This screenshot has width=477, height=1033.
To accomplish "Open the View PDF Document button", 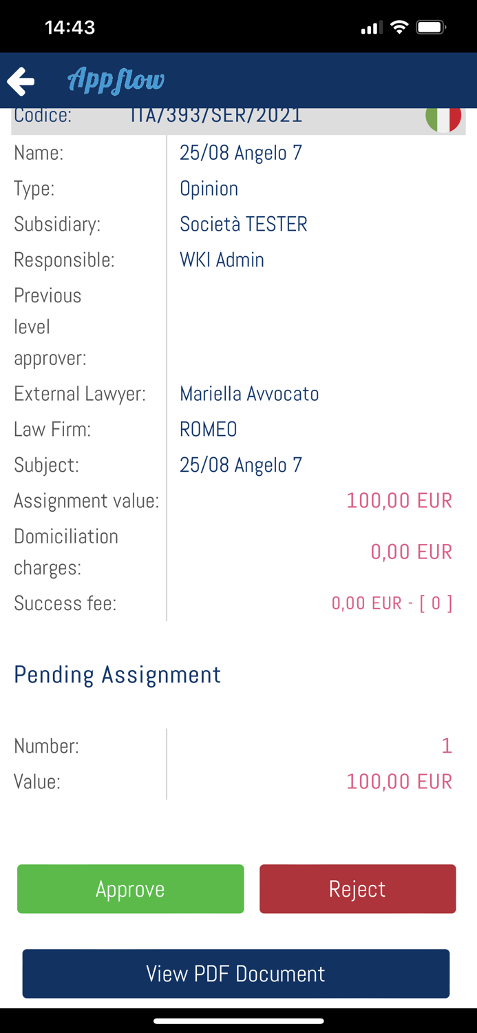I will click(x=235, y=973).
